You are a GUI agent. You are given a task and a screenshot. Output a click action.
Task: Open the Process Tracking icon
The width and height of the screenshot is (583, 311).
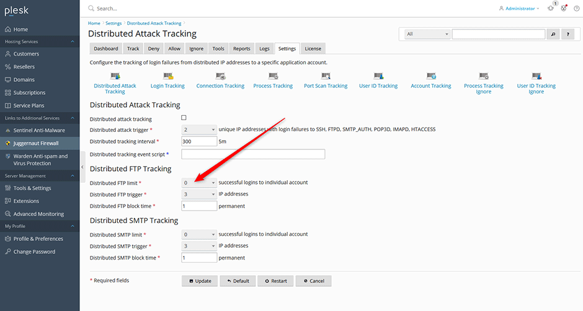(x=273, y=76)
